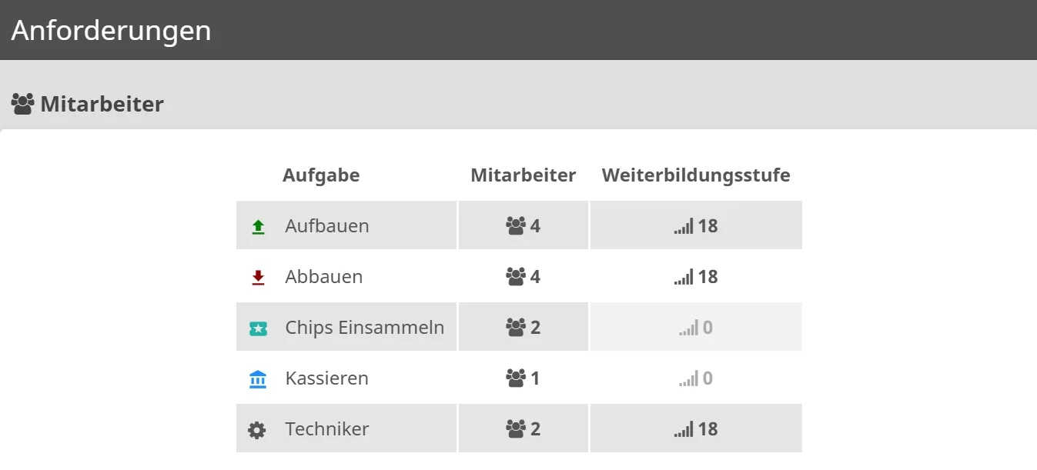
Task: Click the signal bars icon in Abbauen row
Action: 684,277
